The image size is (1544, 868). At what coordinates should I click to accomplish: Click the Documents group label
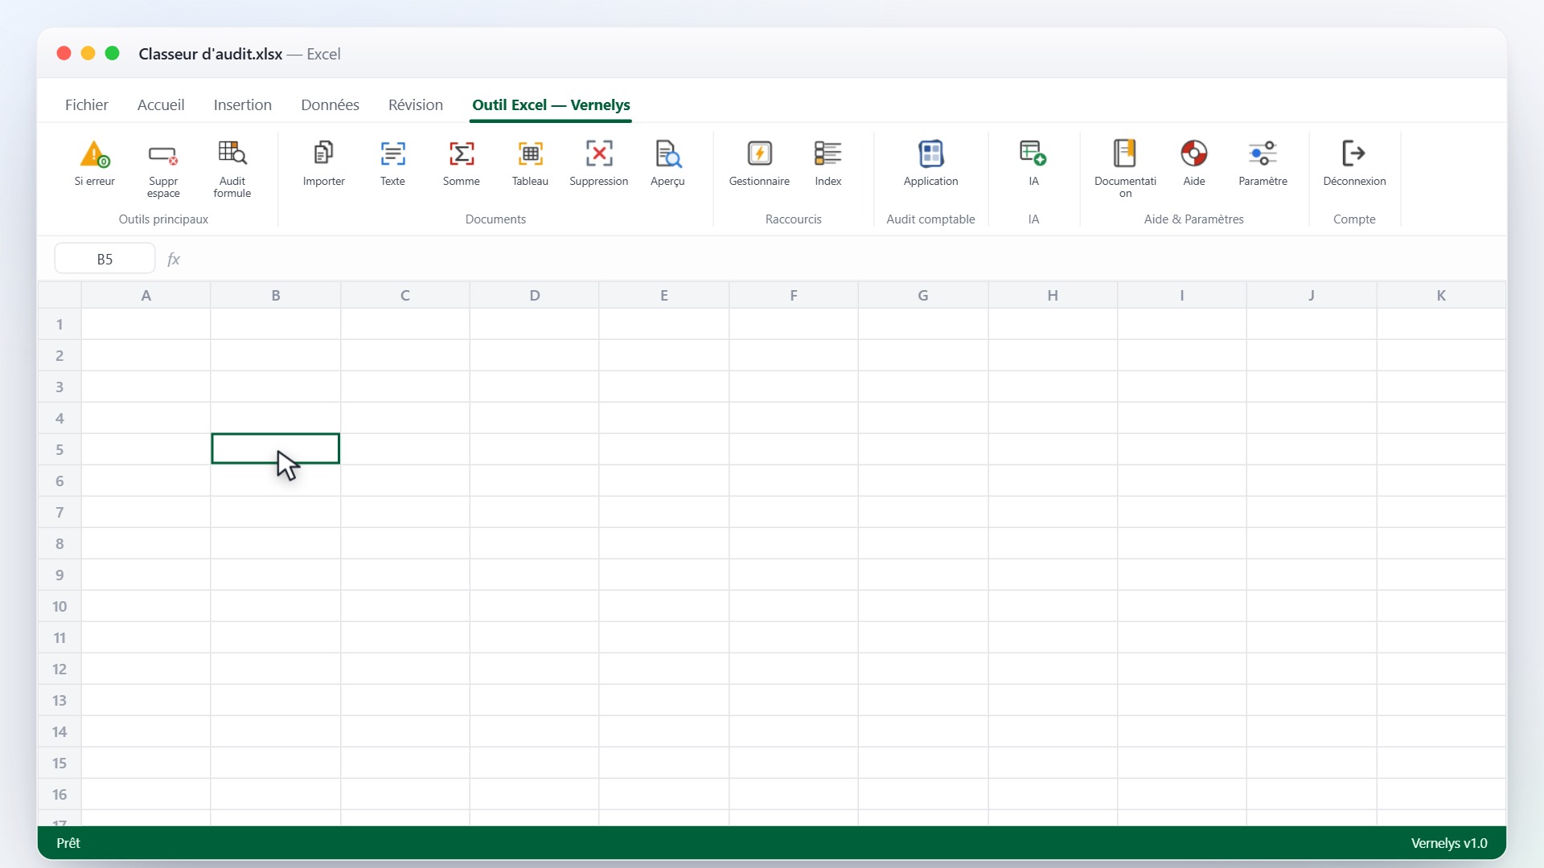pyautogui.click(x=495, y=219)
